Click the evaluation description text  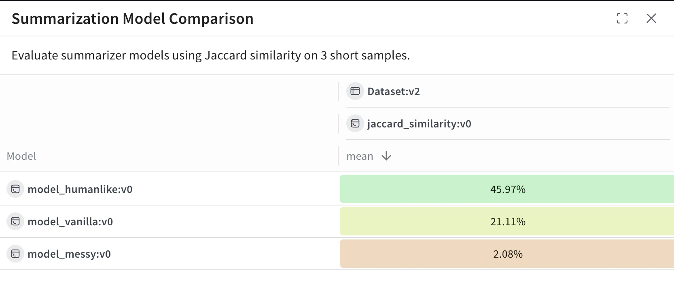(210, 55)
